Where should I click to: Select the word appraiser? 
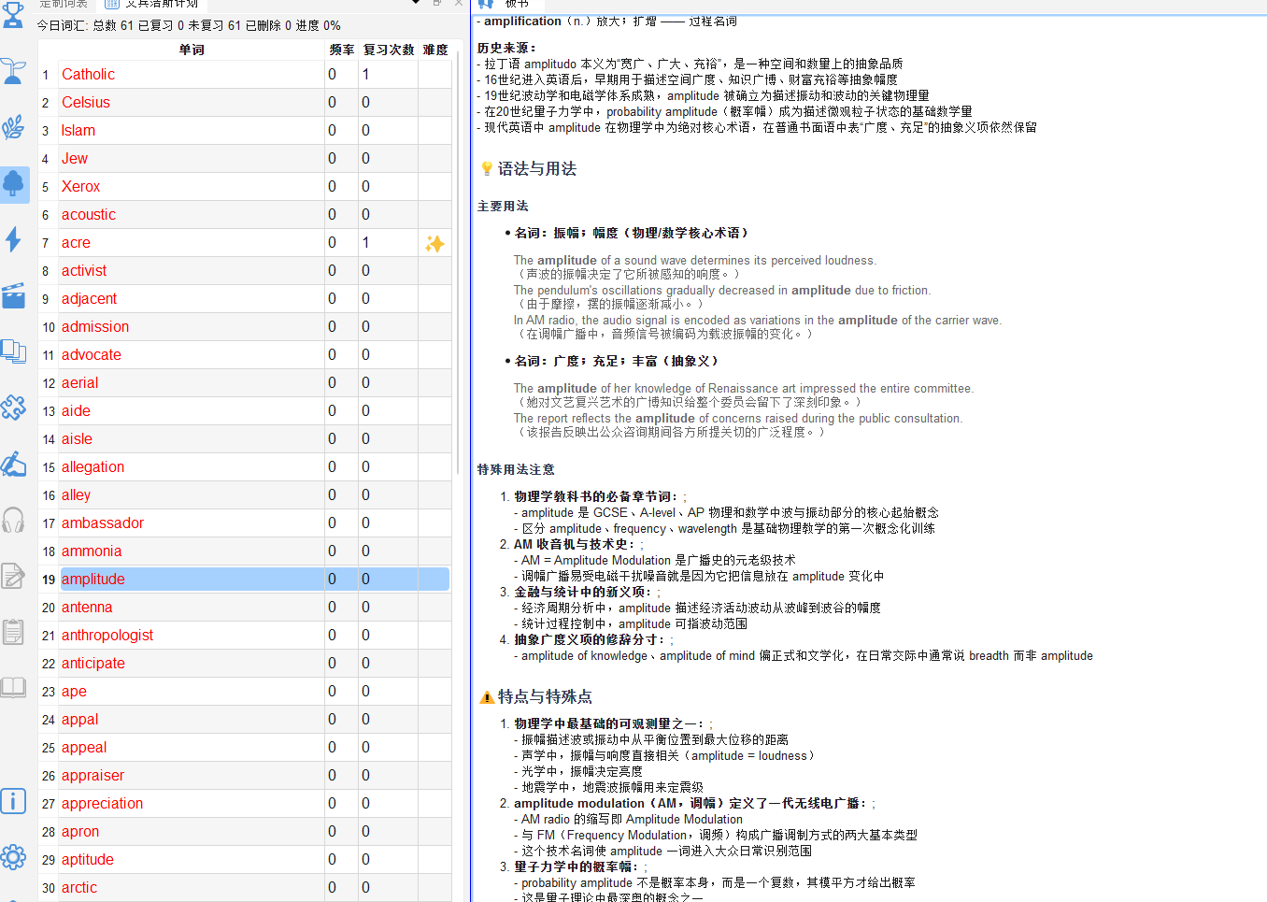tap(93, 775)
